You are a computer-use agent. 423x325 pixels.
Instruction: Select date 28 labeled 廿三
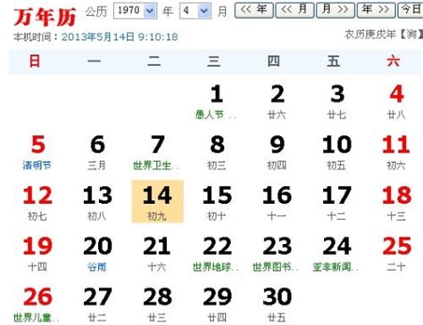(157, 305)
